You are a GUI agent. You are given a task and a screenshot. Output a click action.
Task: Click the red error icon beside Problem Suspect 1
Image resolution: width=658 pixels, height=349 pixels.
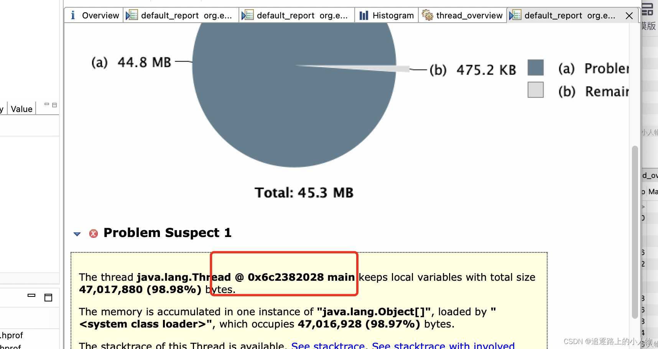[93, 234]
